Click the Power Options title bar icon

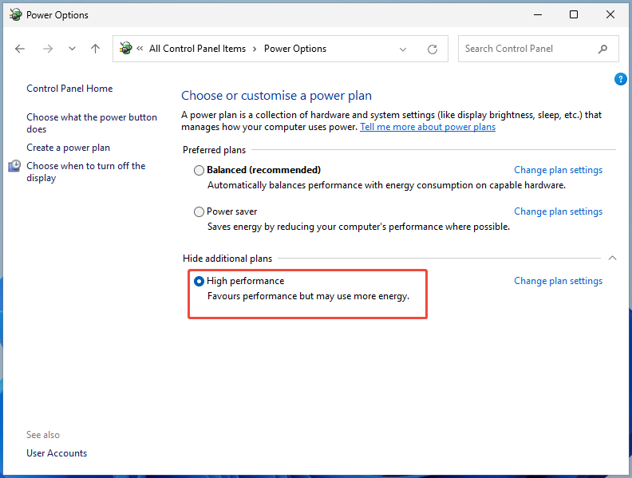[x=15, y=14]
